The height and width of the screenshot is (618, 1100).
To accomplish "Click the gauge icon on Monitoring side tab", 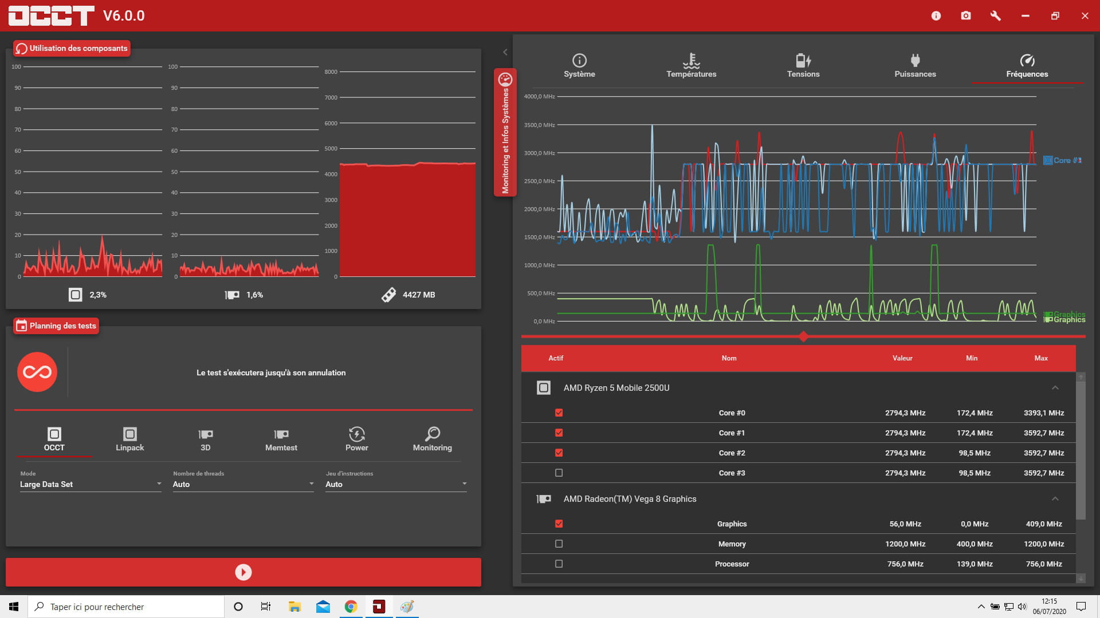I will (505, 79).
